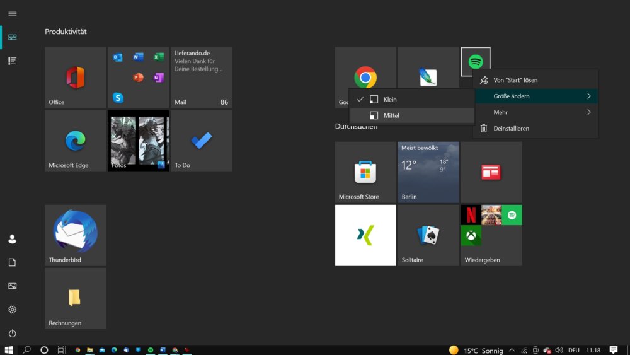The width and height of the screenshot is (630, 355).
Task: Open the Rechnungen folder tile
Action: pyautogui.click(x=76, y=298)
